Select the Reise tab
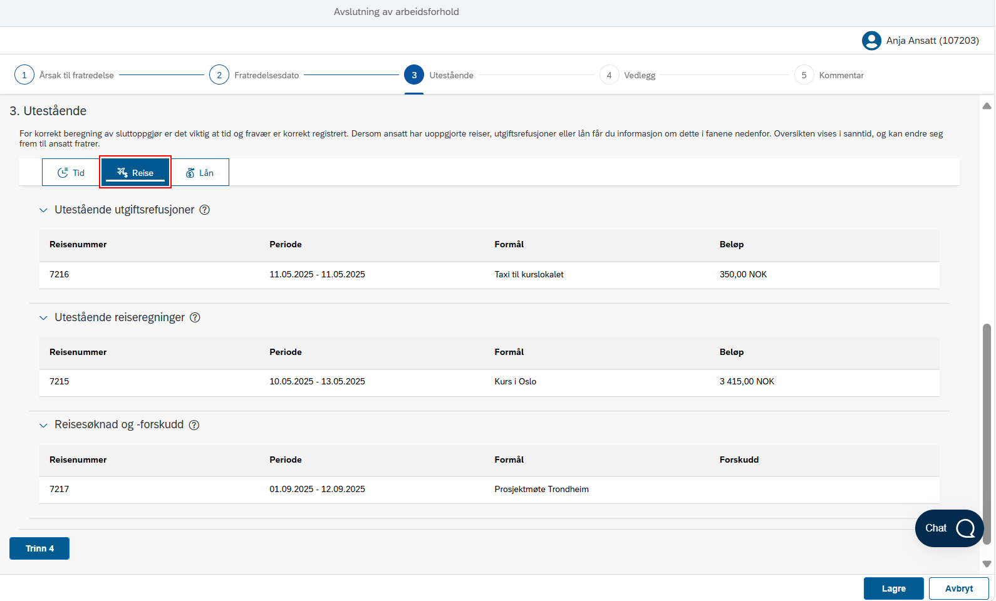Screen dimensions: 996x601 click(135, 173)
